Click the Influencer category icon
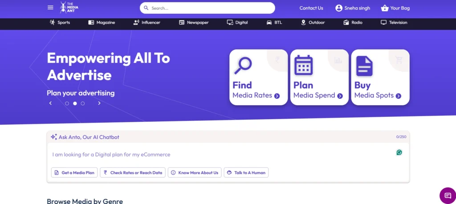This screenshot has width=456, height=204. pos(136,22)
